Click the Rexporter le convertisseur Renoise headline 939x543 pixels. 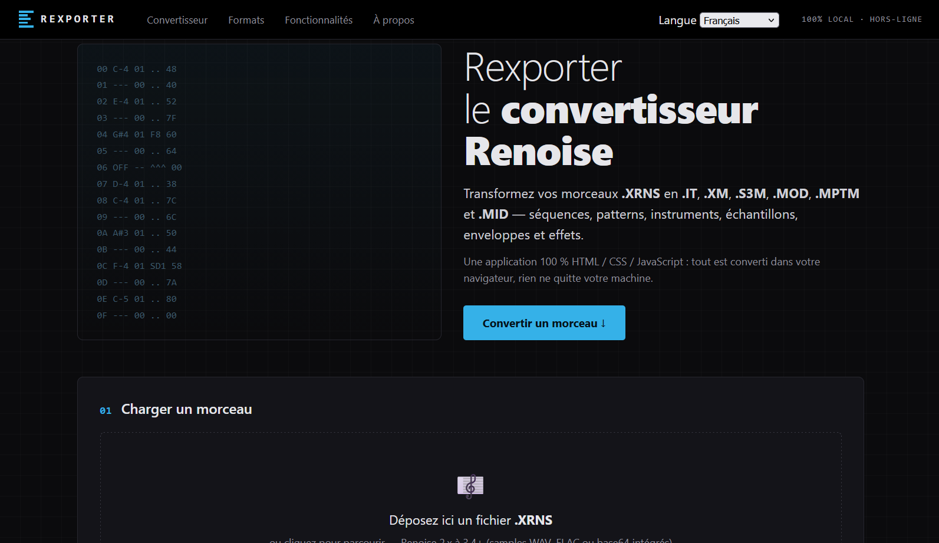pos(611,110)
